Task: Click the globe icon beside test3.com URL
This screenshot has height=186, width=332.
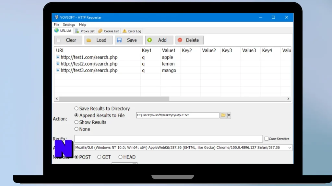Action: [x=58, y=70]
